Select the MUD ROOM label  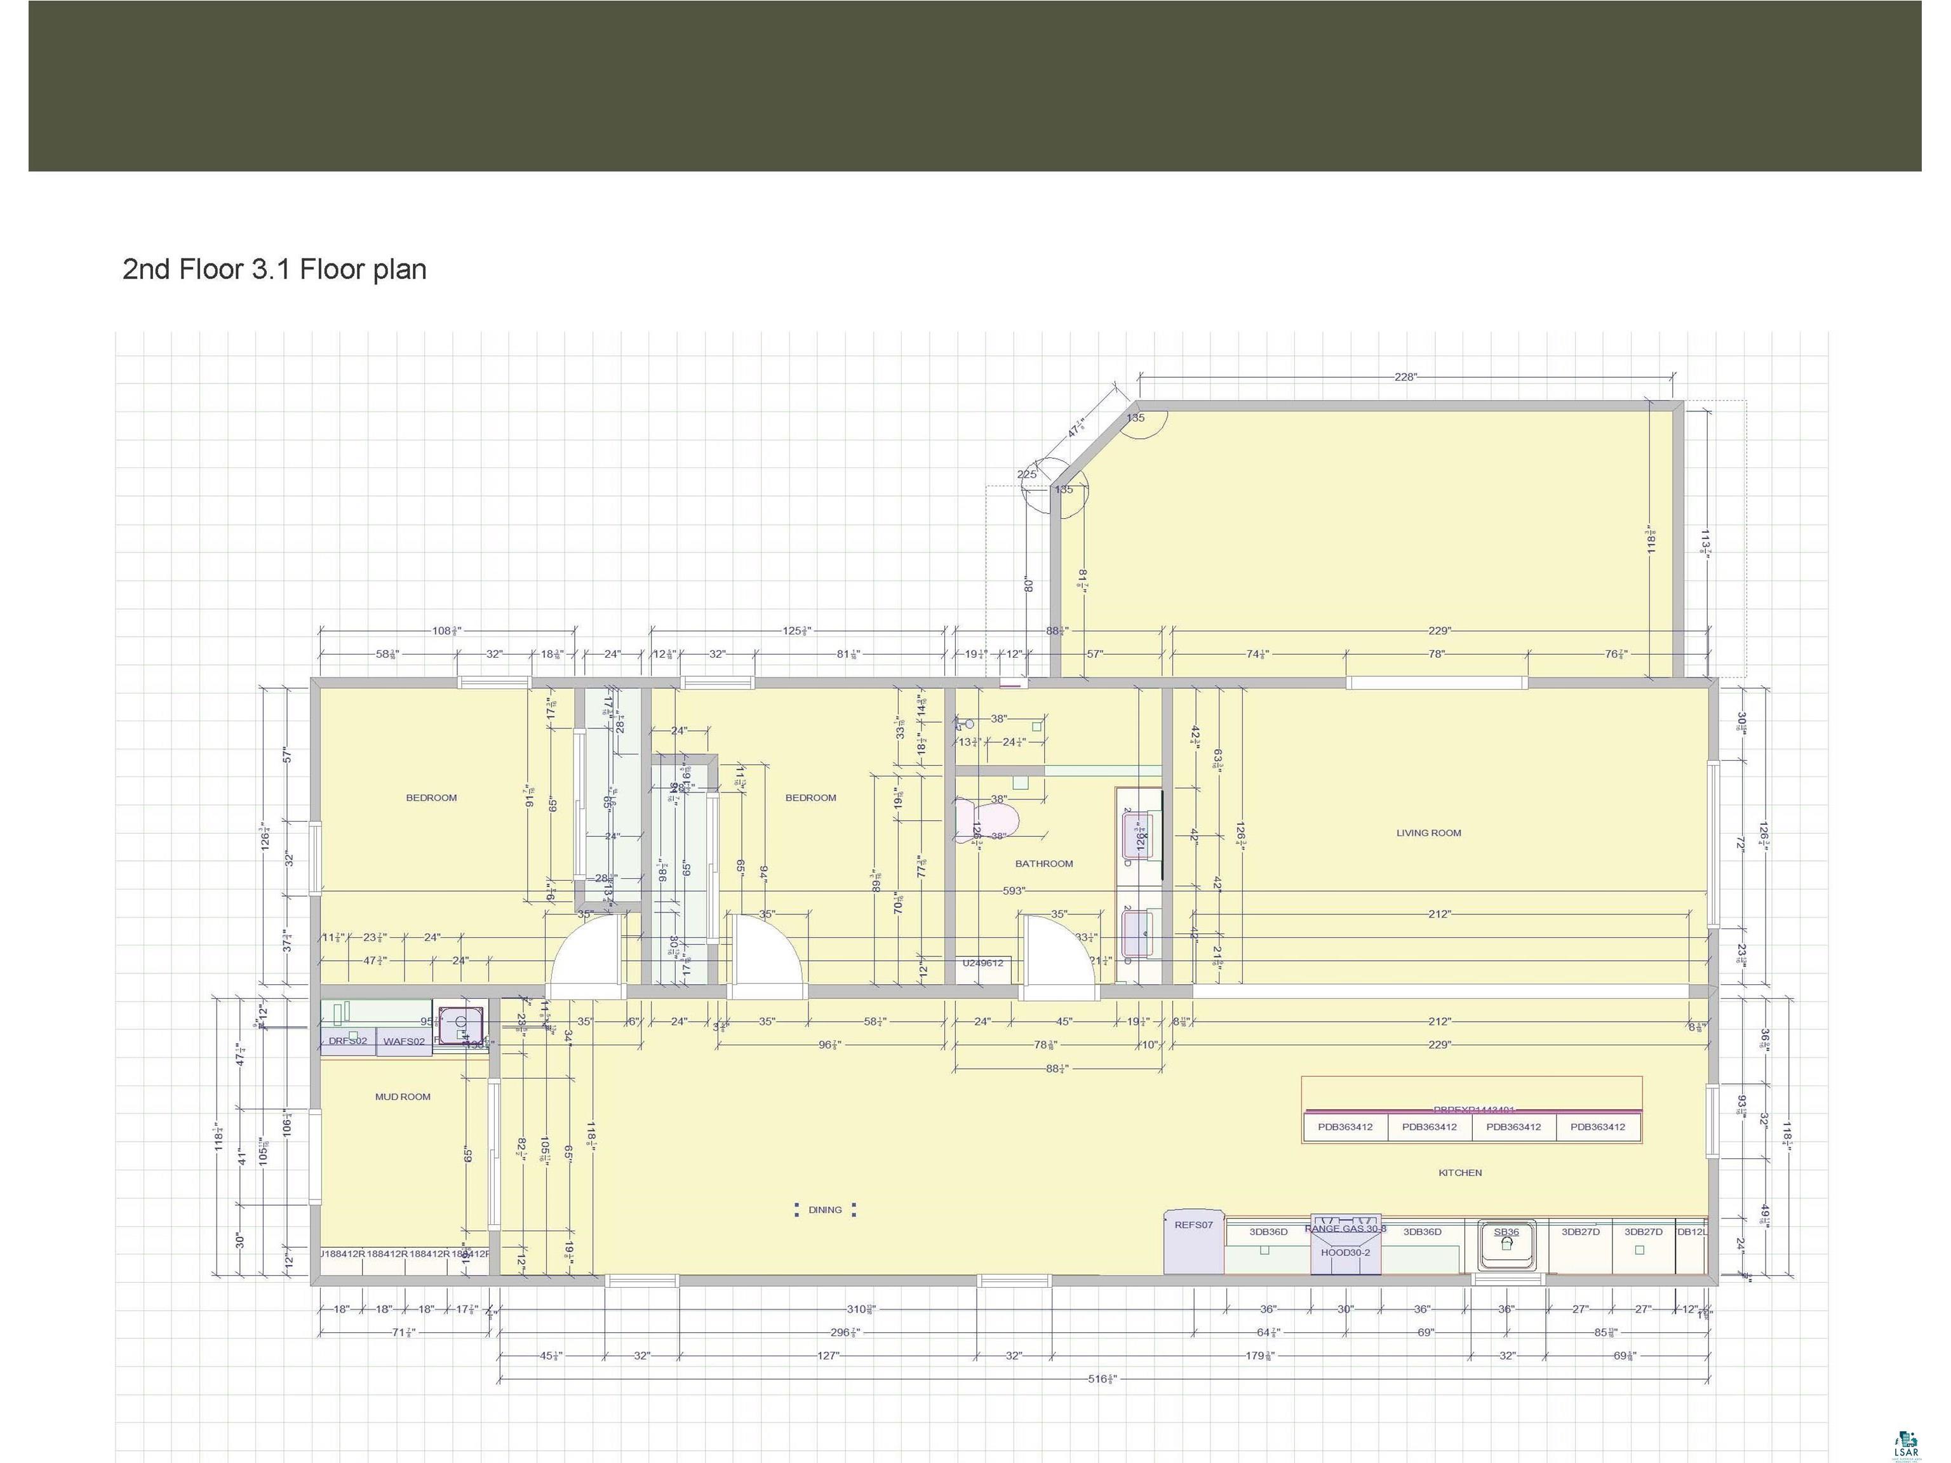tap(402, 1097)
